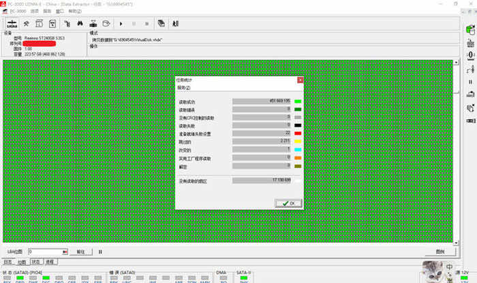Click OK in the task statistics dialog
Screen dimensions: 477x283
click(289, 203)
